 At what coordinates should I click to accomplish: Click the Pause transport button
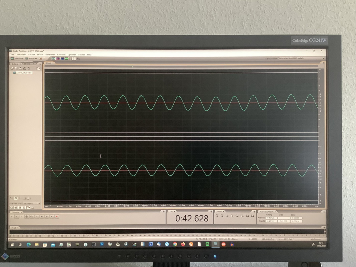[22, 217]
